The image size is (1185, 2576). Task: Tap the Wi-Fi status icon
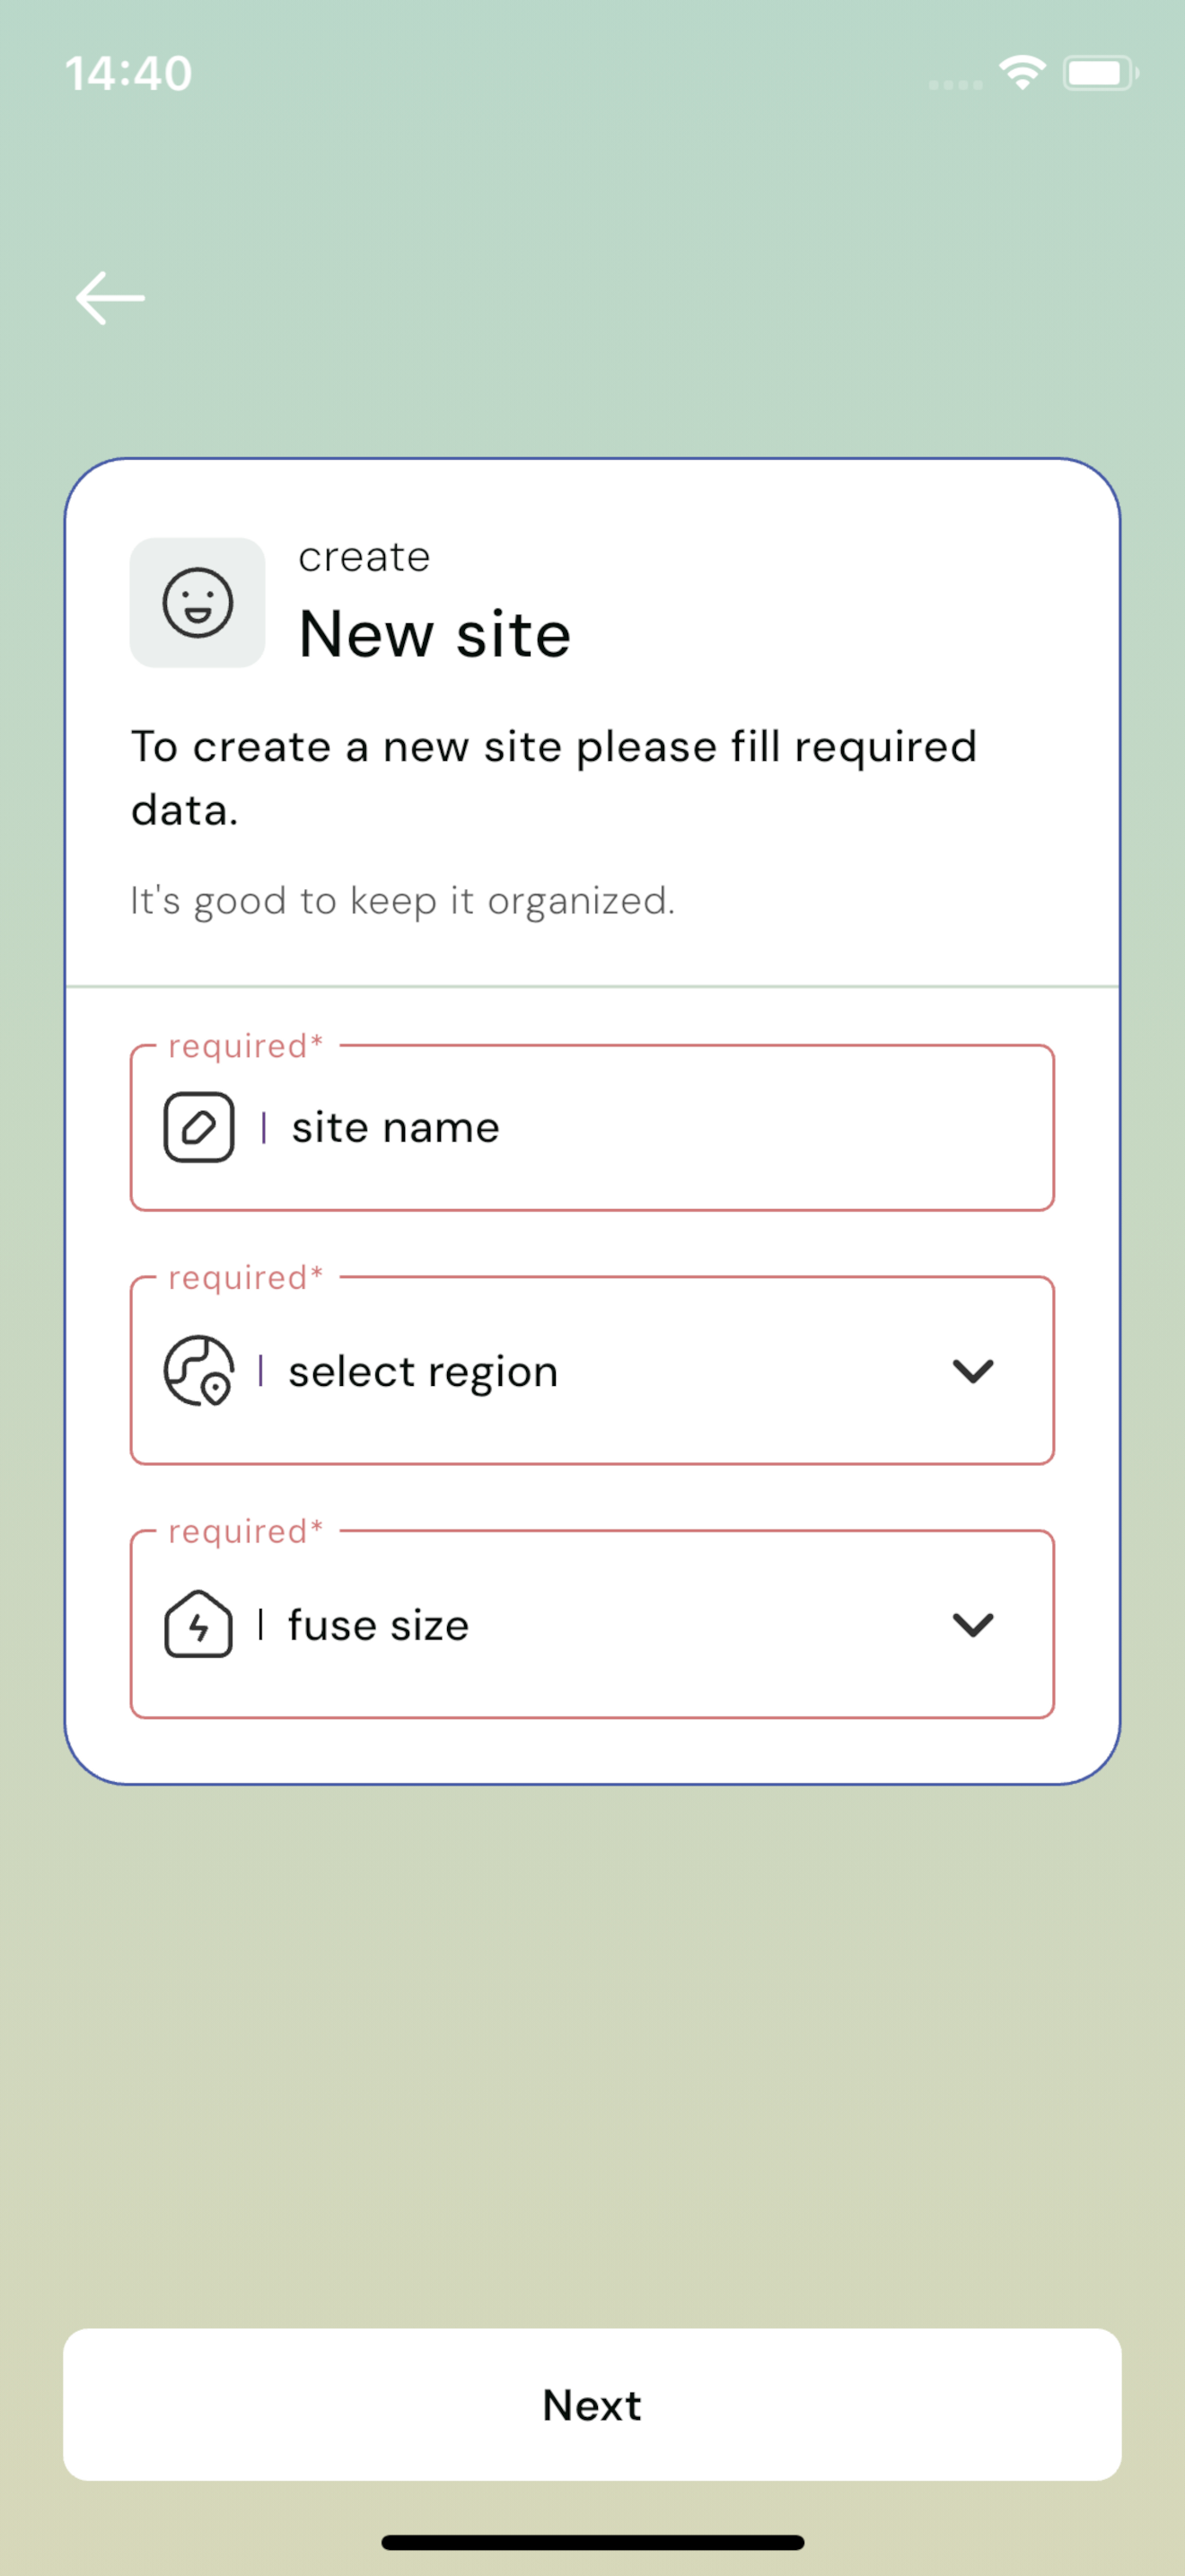coord(1023,73)
